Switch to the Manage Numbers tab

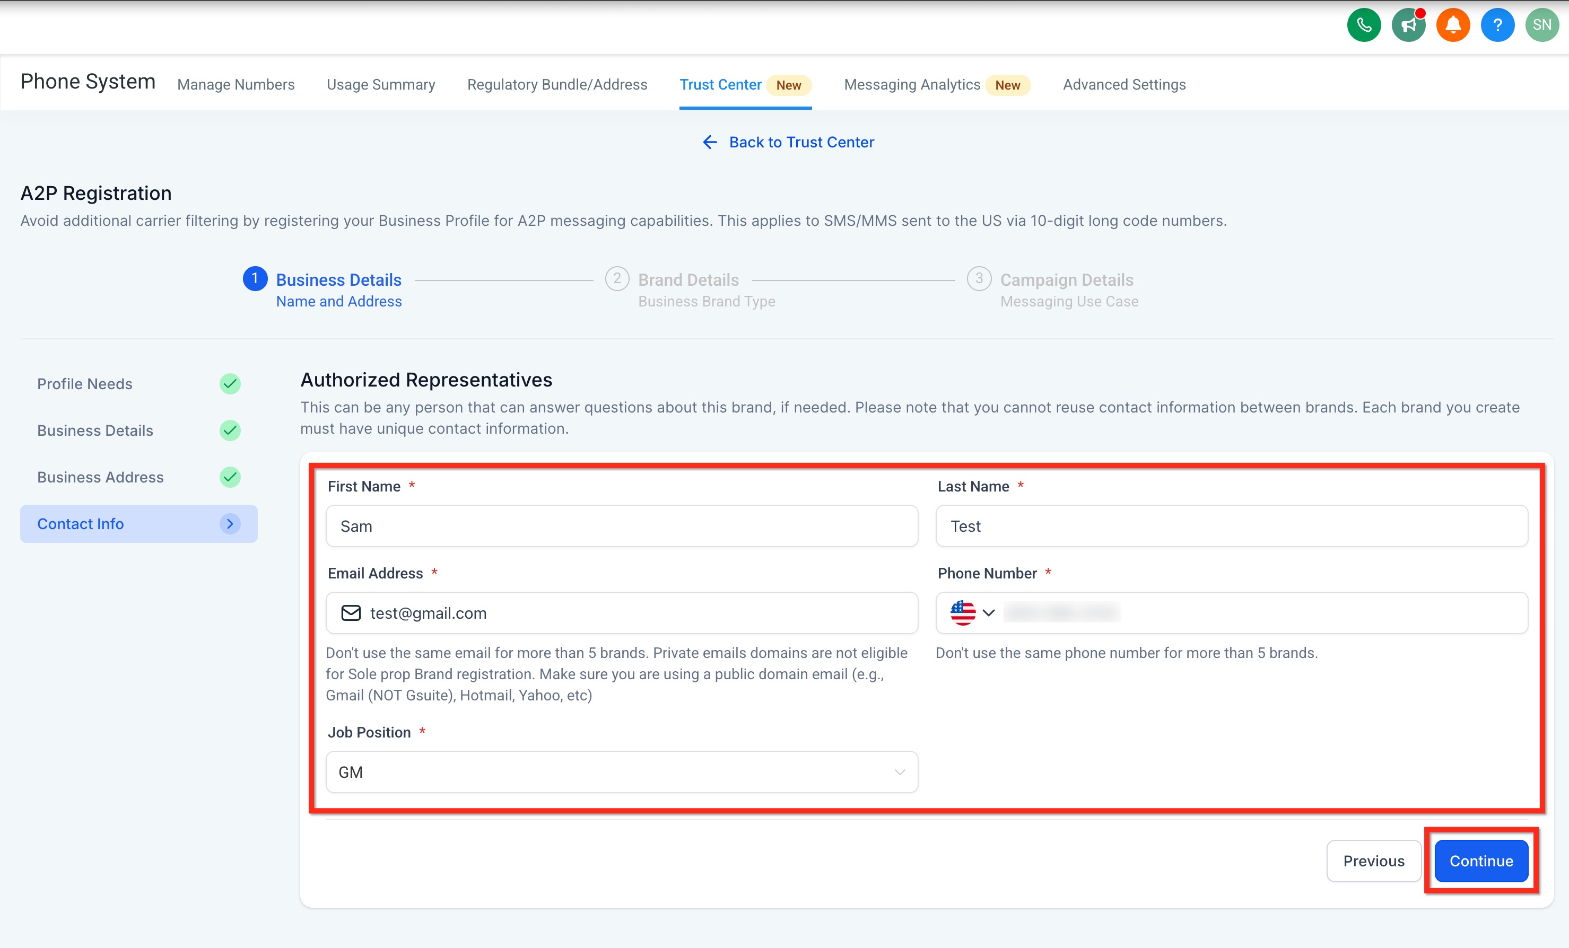click(236, 85)
